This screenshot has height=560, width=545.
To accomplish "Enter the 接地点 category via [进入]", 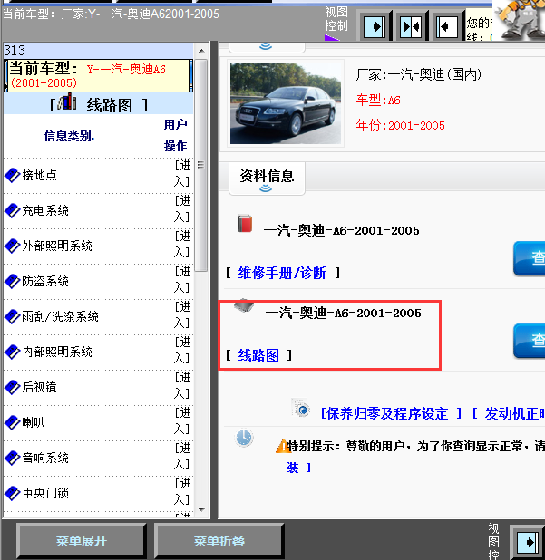I will coord(182,174).
